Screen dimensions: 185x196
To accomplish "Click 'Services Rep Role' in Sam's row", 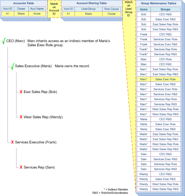I will tap(166, 164).
